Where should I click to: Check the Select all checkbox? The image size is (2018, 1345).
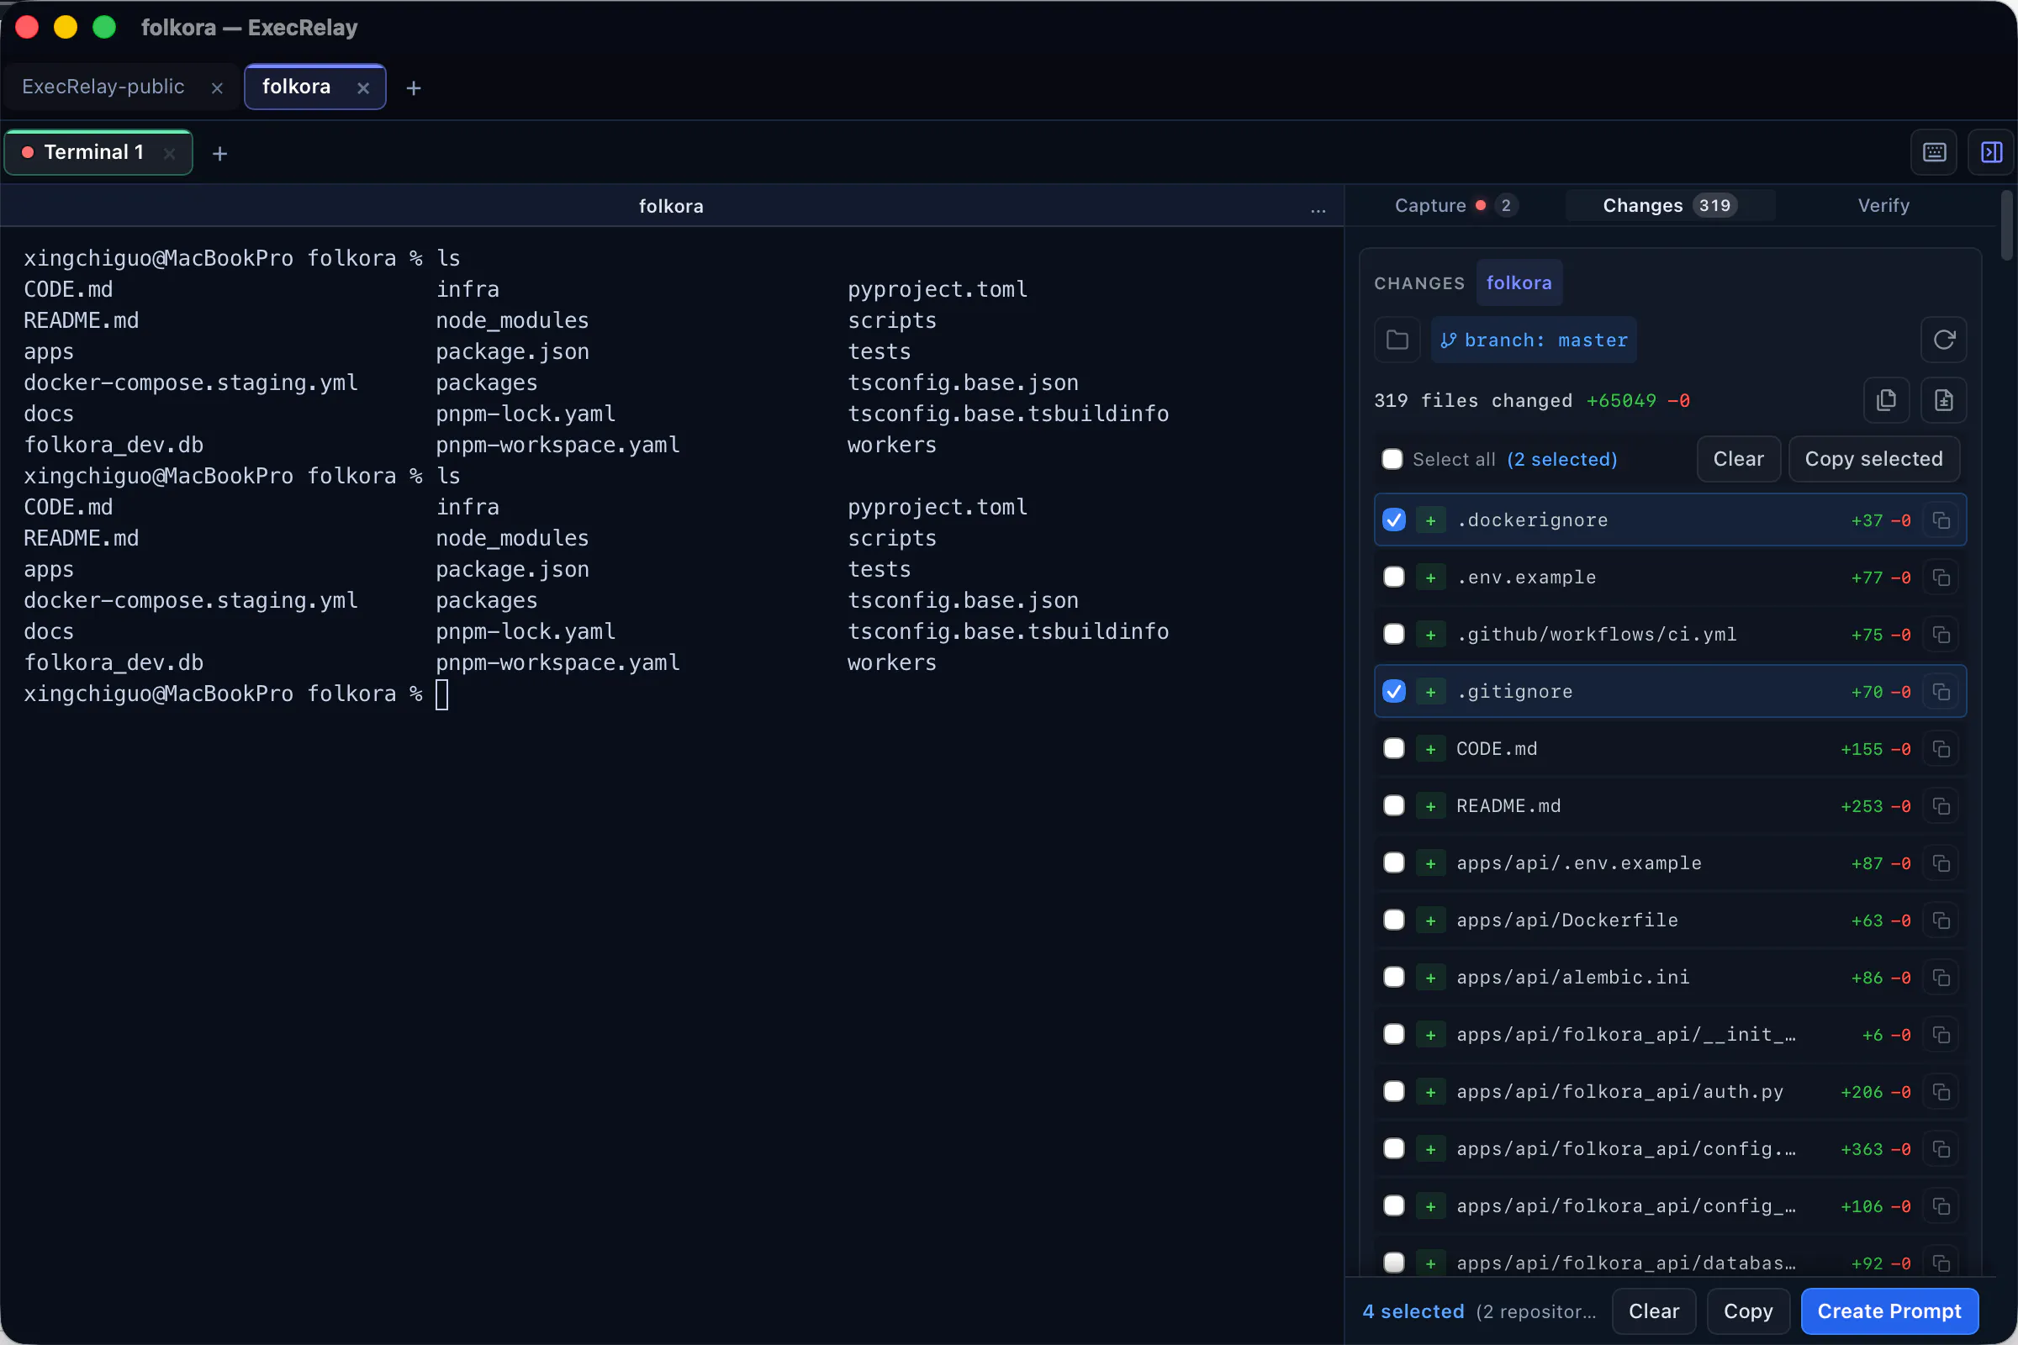pos(1392,460)
